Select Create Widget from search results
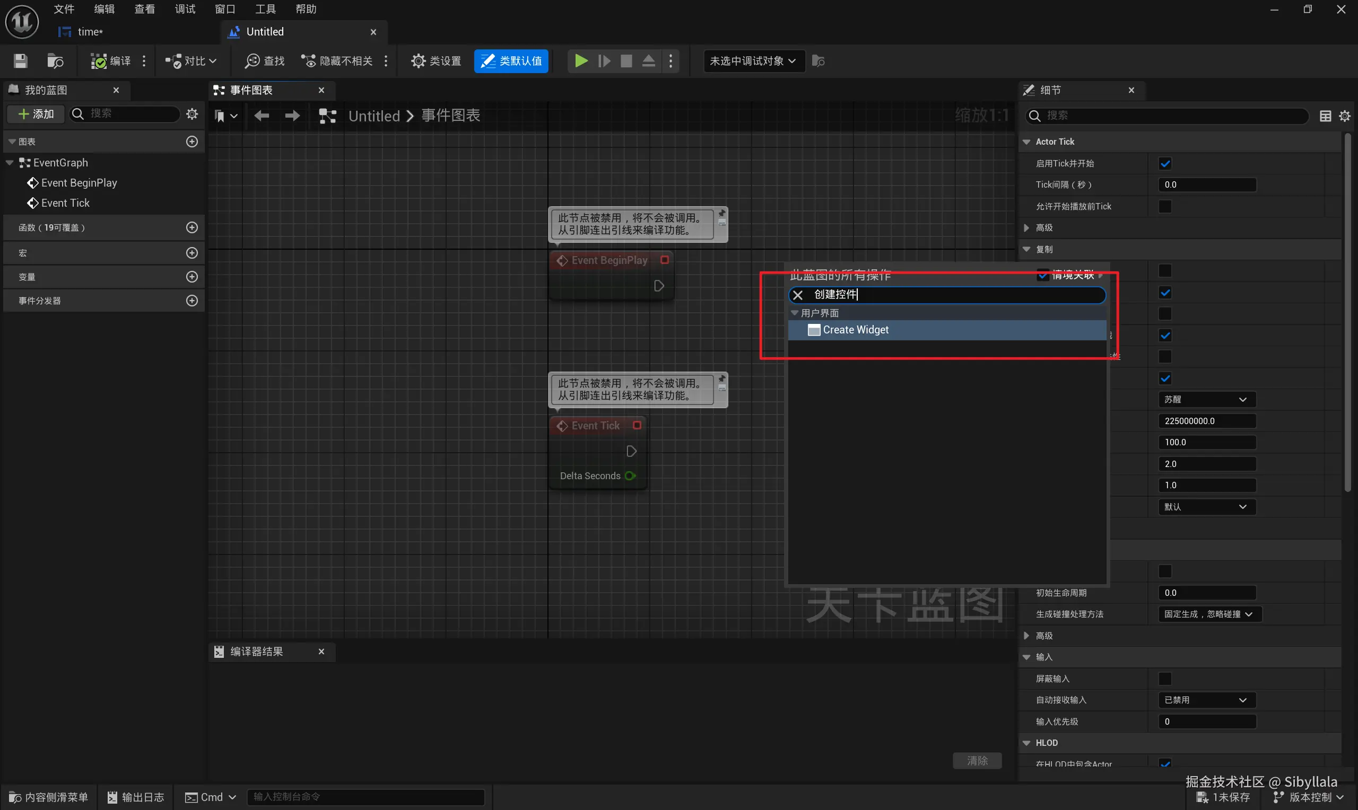Screen dimensions: 1358x810 [x=855, y=330]
